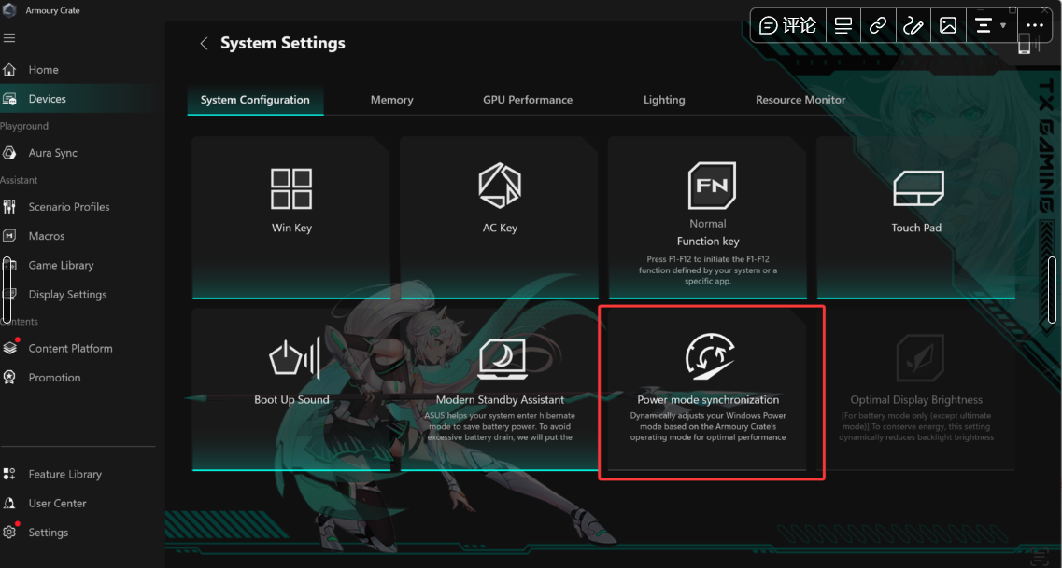Click the FN Function key icon
Viewport: 1062px width, 568px height.
pos(712,186)
